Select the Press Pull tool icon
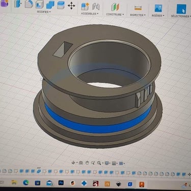 (x=17, y=4)
